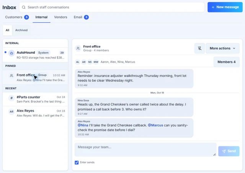The width and height of the screenshot is (245, 173).
Task: Switch to the Email tab
Action: pos(81,17)
